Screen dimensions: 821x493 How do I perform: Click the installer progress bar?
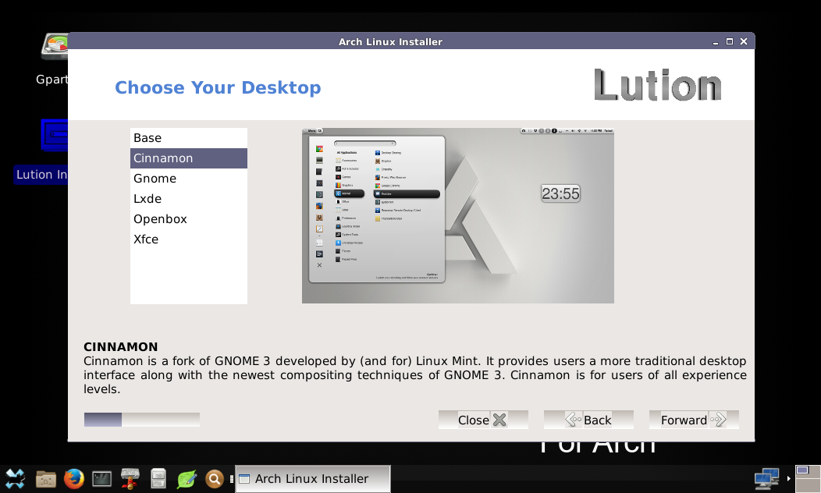(x=142, y=419)
